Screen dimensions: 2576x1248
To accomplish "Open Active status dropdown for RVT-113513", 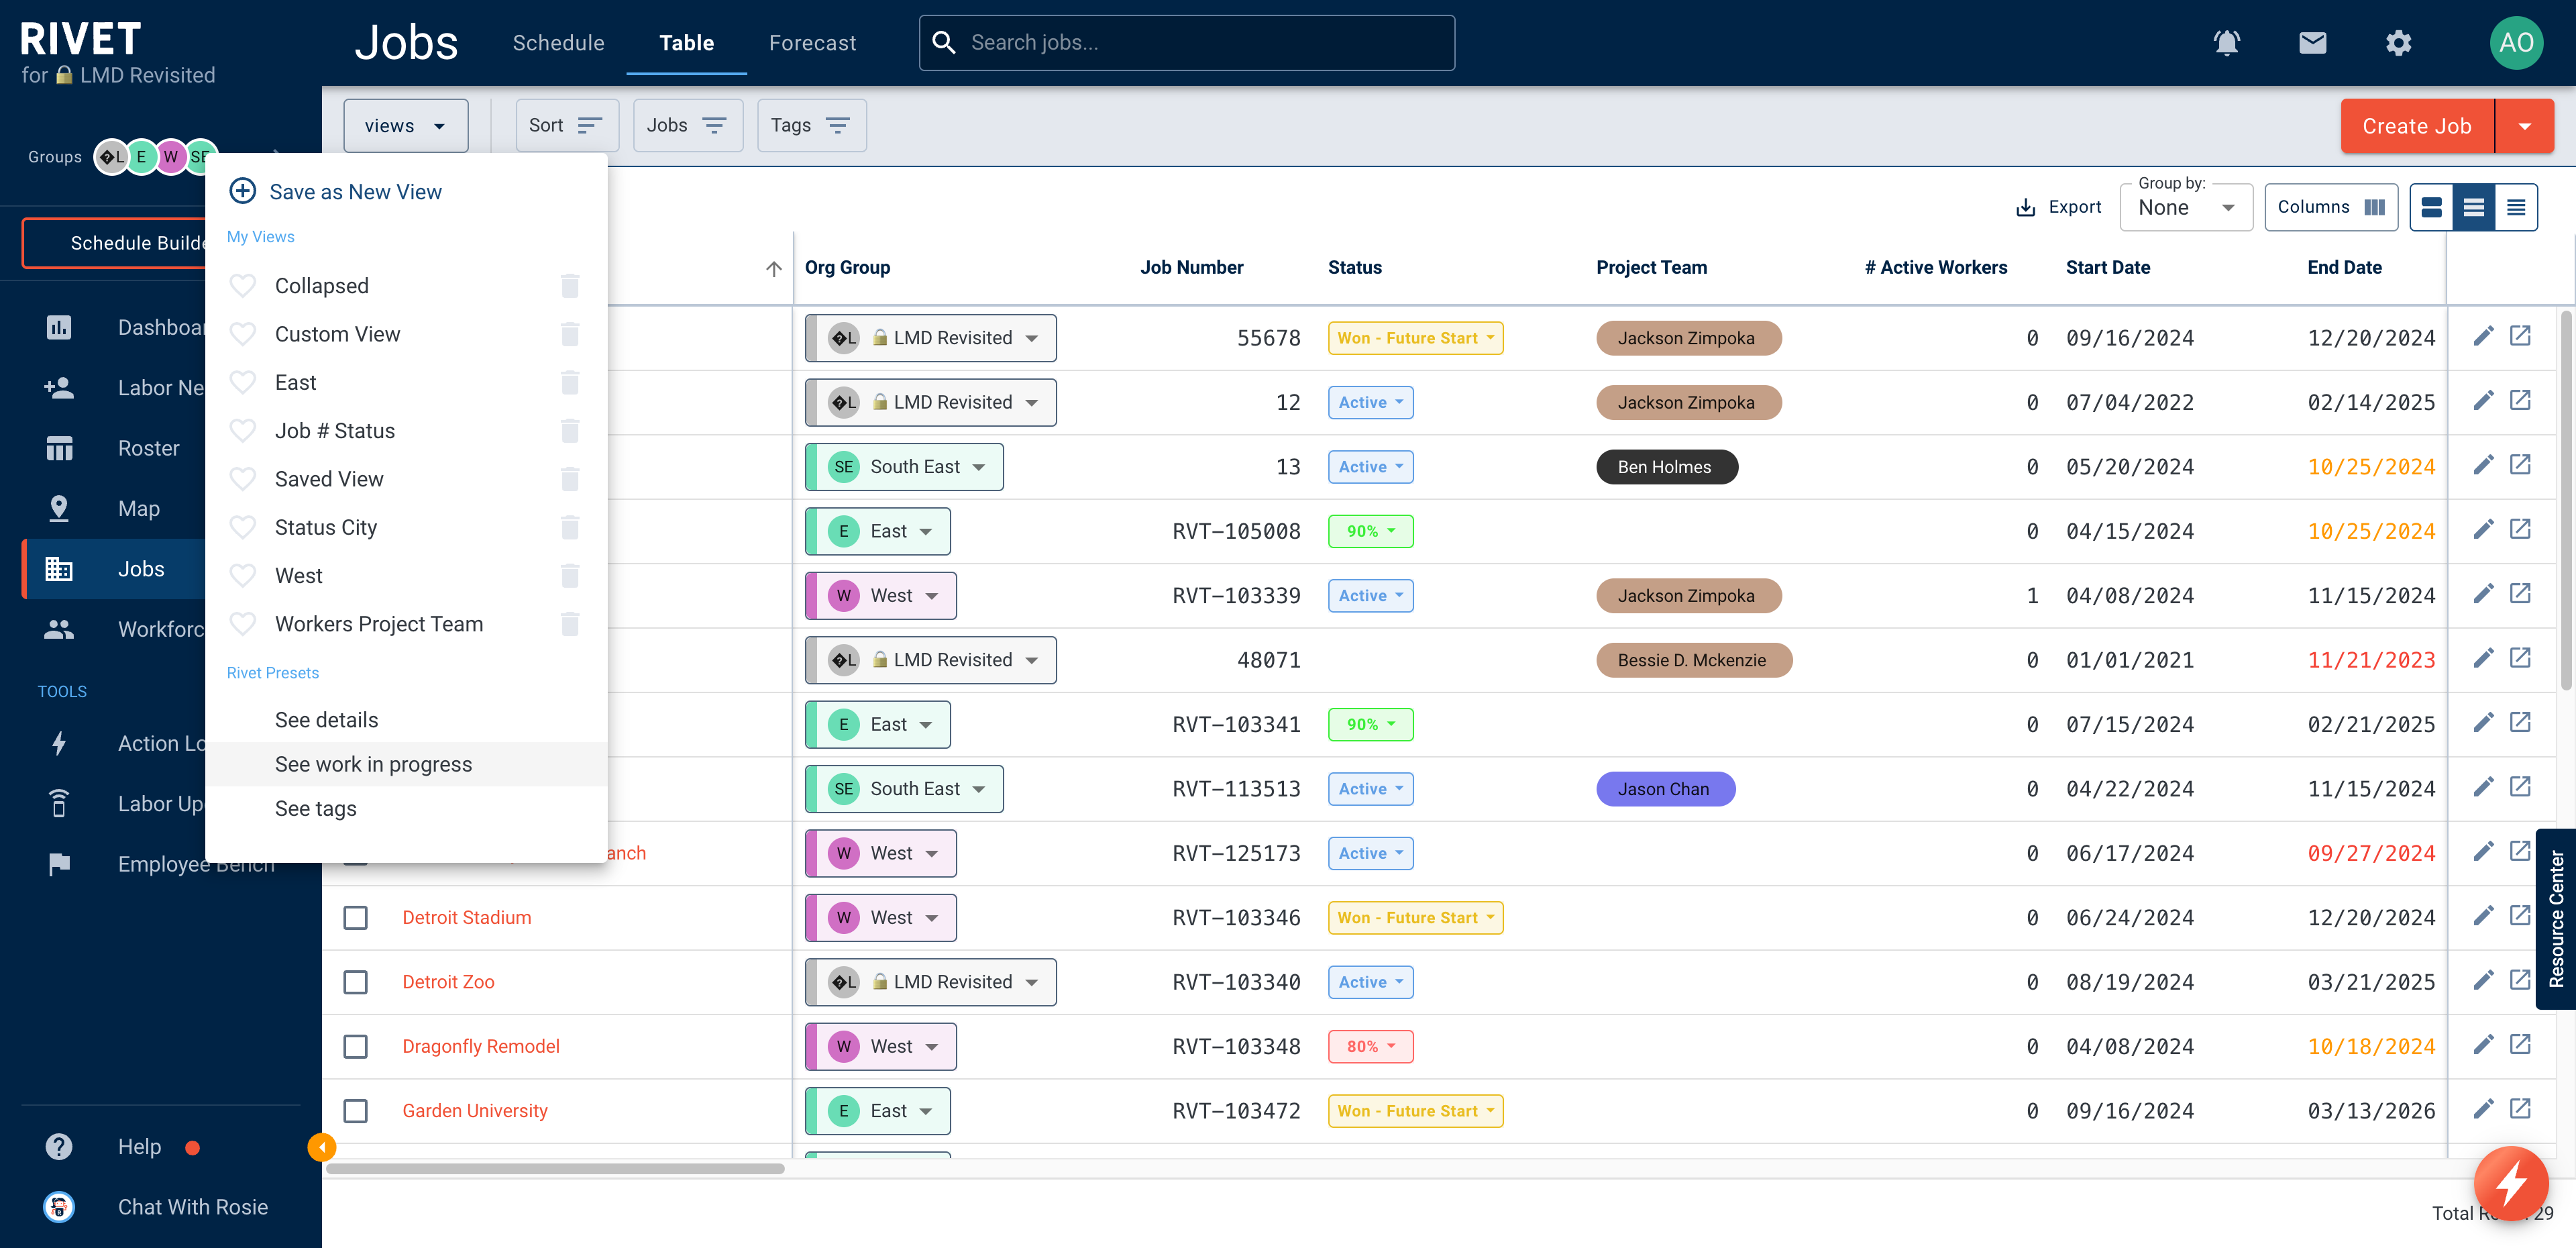I will pyautogui.click(x=1370, y=789).
